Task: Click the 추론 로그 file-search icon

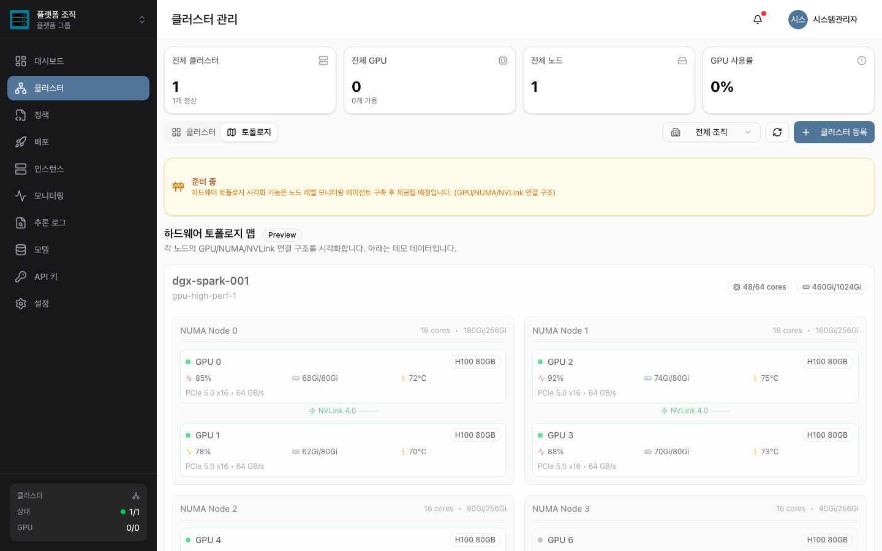Action: click(21, 223)
